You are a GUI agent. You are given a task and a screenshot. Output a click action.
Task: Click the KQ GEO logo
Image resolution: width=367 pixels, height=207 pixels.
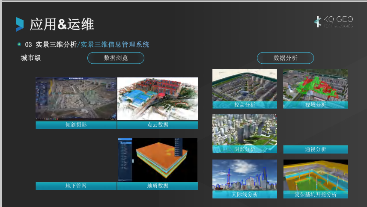(334, 22)
